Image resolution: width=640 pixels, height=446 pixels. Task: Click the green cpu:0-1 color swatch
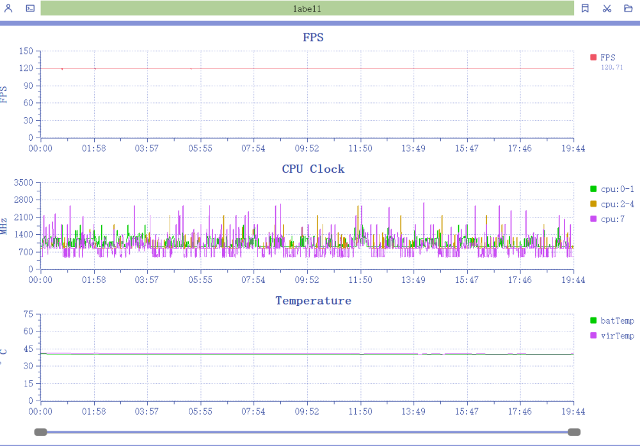click(x=593, y=189)
